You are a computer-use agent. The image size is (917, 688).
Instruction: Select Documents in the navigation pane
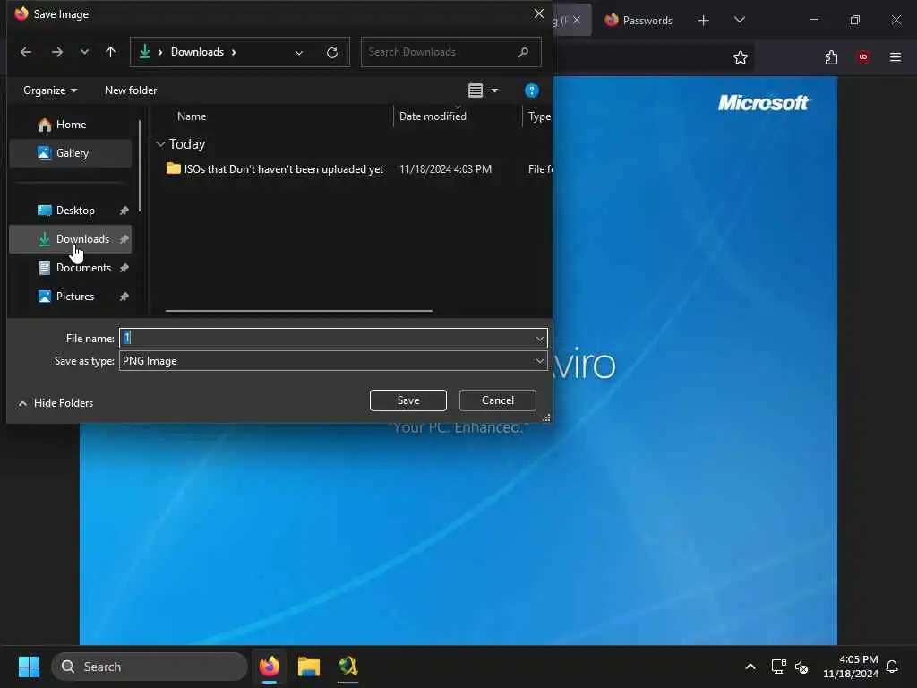pos(70,268)
